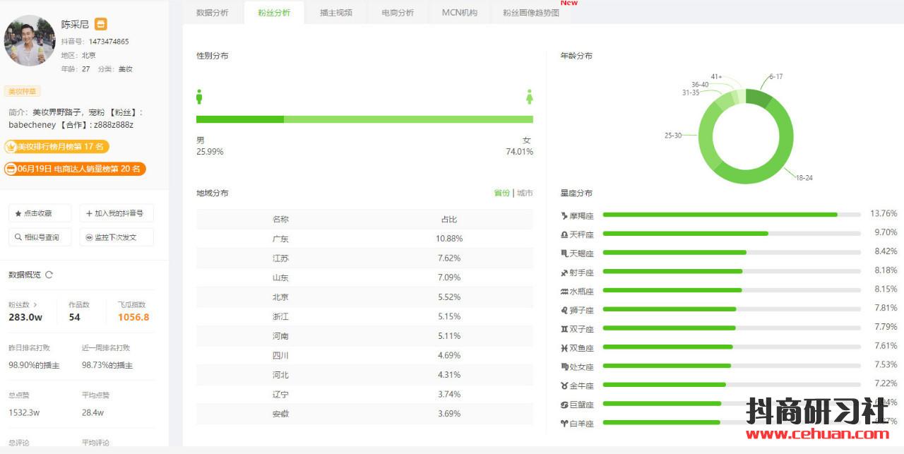Image resolution: width=904 pixels, height=454 pixels.
Task: Click the orange badge icon next to 陈采尼
Action: click(x=101, y=24)
